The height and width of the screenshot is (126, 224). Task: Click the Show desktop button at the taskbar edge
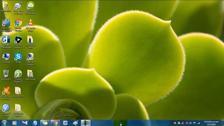pyautogui.click(x=223, y=123)
